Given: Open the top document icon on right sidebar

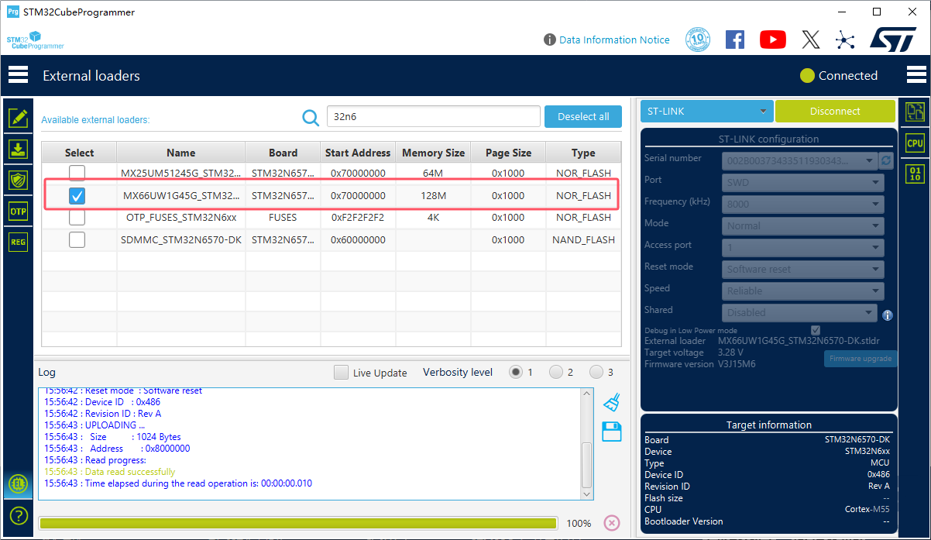Looking at the screenshot, I should [x=916, y=112].
